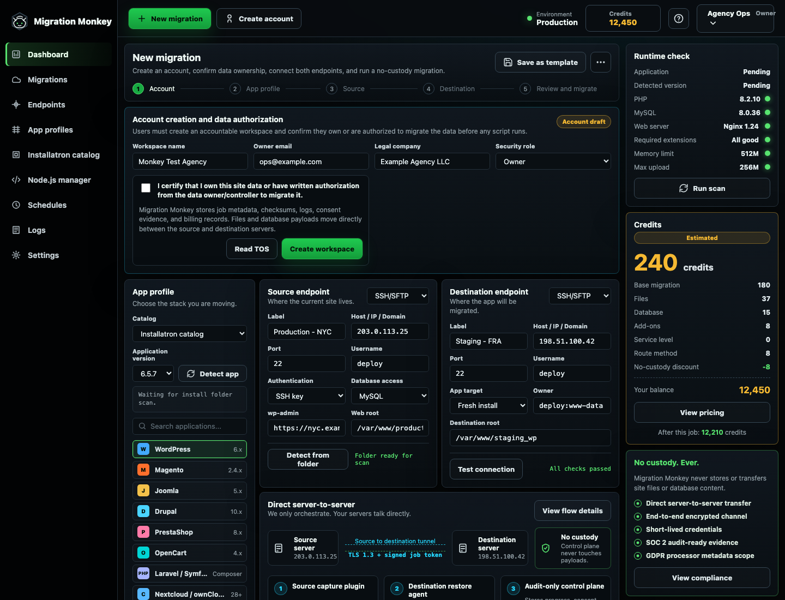
Task: Click the Destination server icon
Action: click(x=463, y=548)
